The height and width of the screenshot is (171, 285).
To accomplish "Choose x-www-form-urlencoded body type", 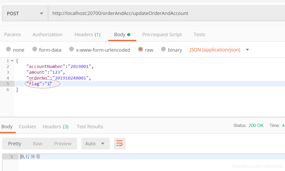I will tap(71, 49).
